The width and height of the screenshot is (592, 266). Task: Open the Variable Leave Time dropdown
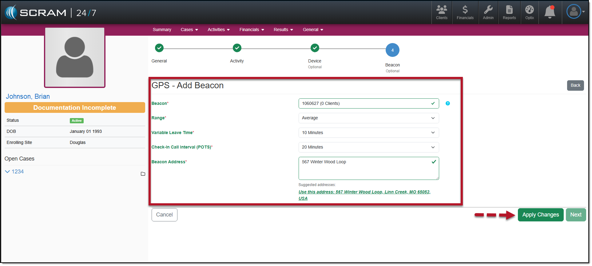click(369, 133)
